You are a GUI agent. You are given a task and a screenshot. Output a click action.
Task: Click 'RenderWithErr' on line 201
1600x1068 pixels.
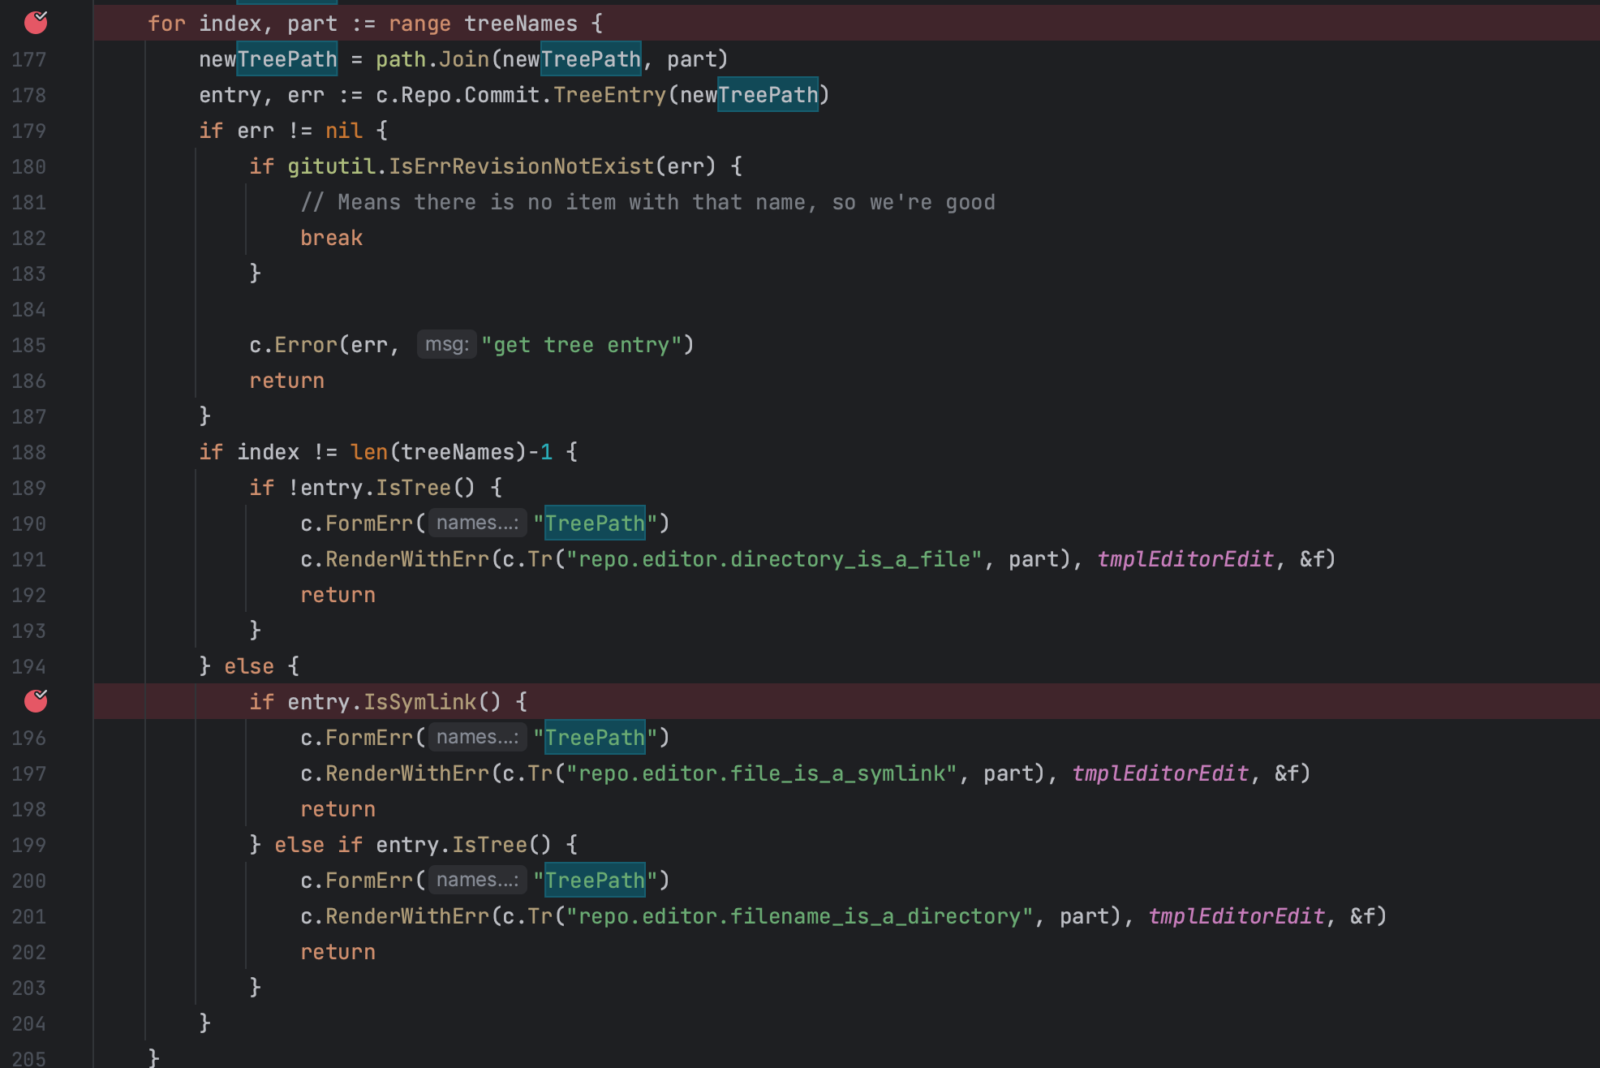click(x=407, y=916)
